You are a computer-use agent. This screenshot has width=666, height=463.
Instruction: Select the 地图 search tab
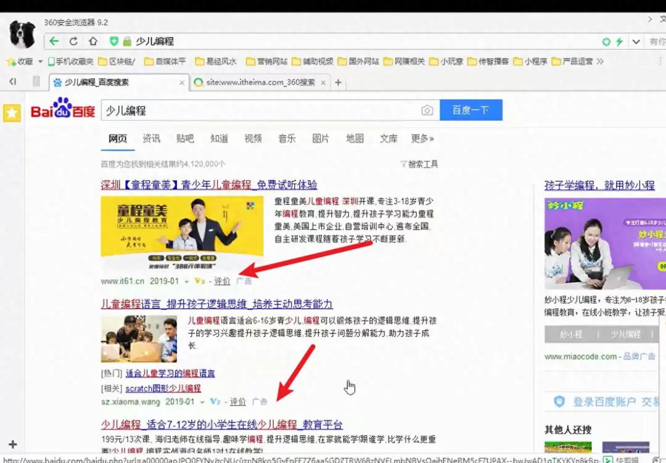coord(355,139)
